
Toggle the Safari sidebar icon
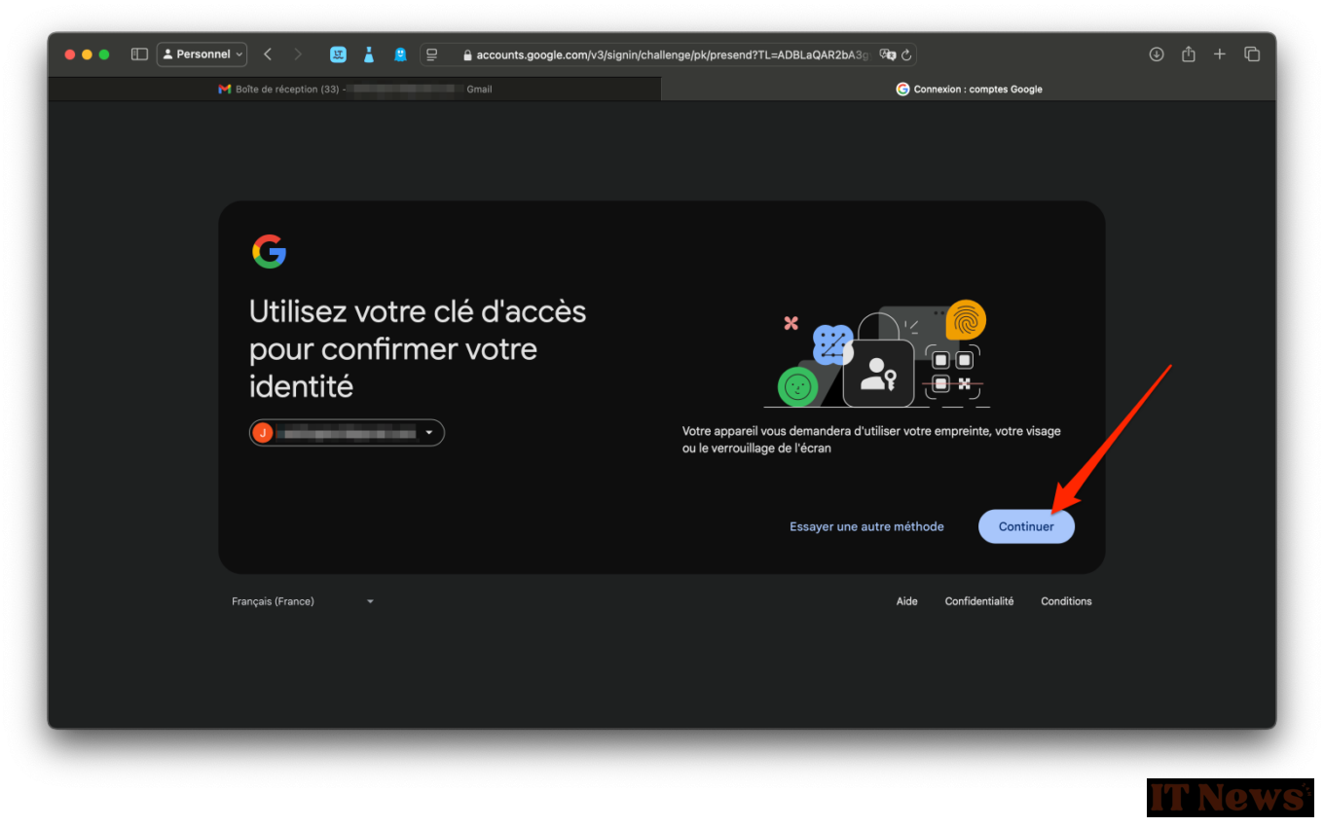pyautogui.click(x=139, y=54)
